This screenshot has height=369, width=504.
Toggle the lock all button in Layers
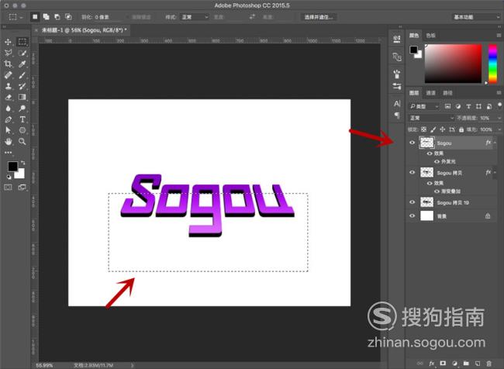[x=461, y=129]
